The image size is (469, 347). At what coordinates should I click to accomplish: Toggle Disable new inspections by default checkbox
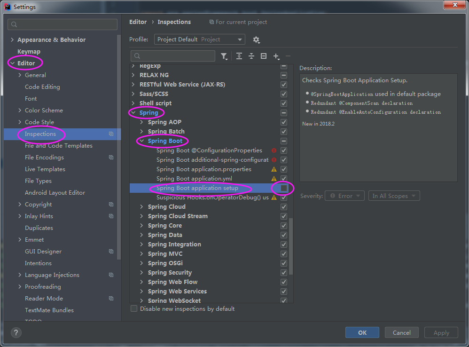click(x=134, y=308)
